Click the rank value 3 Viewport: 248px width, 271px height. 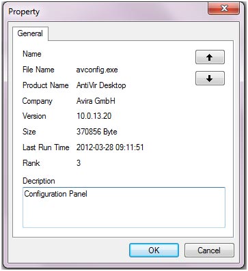click(79, 163)
